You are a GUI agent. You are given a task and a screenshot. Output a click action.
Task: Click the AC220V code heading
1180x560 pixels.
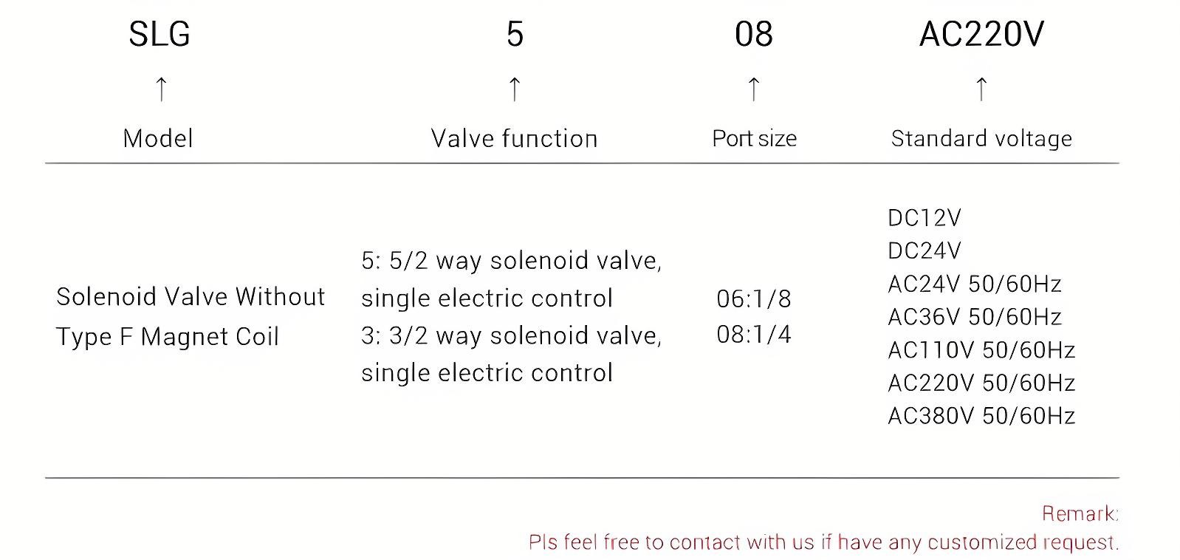981,34
